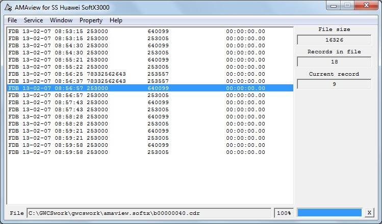Select record 08:53:15 with number 253005

point(150,38)
